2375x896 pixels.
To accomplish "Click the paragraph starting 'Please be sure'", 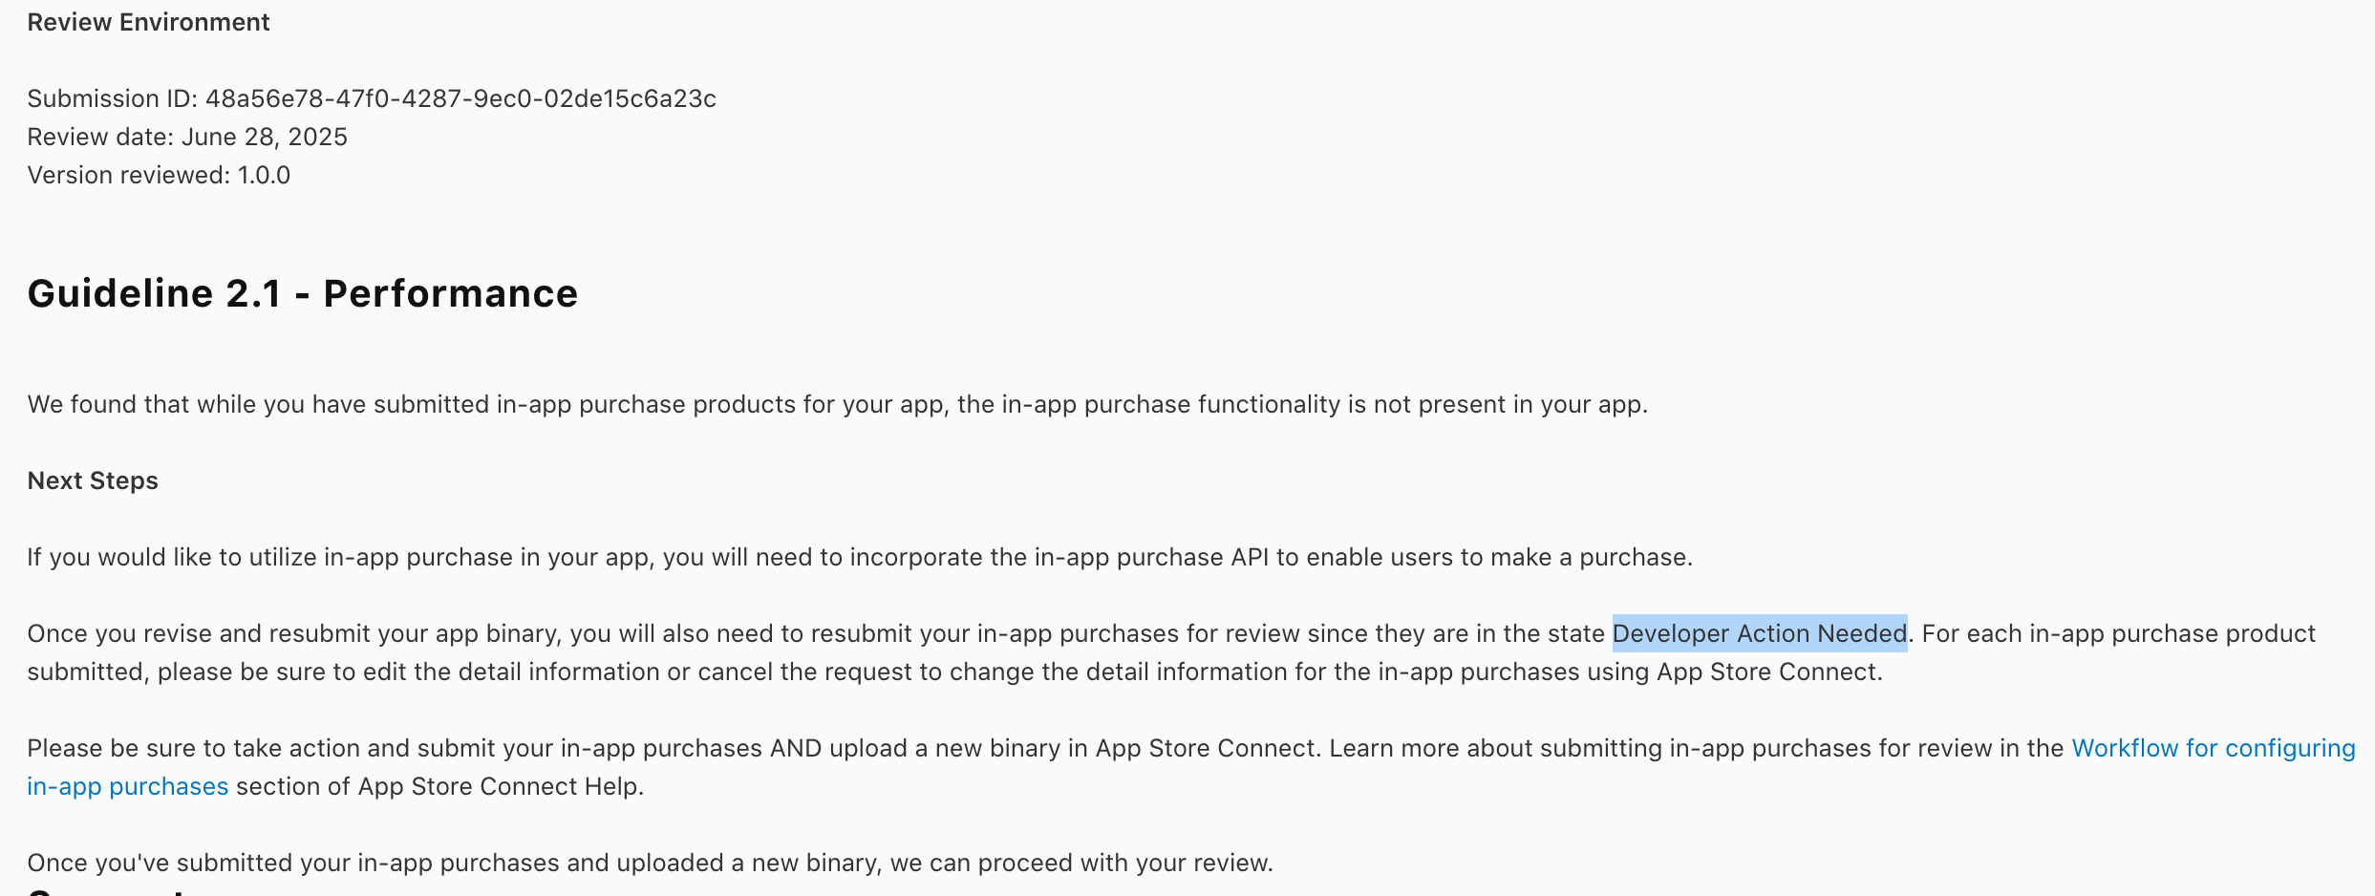I will (1191, 767).
